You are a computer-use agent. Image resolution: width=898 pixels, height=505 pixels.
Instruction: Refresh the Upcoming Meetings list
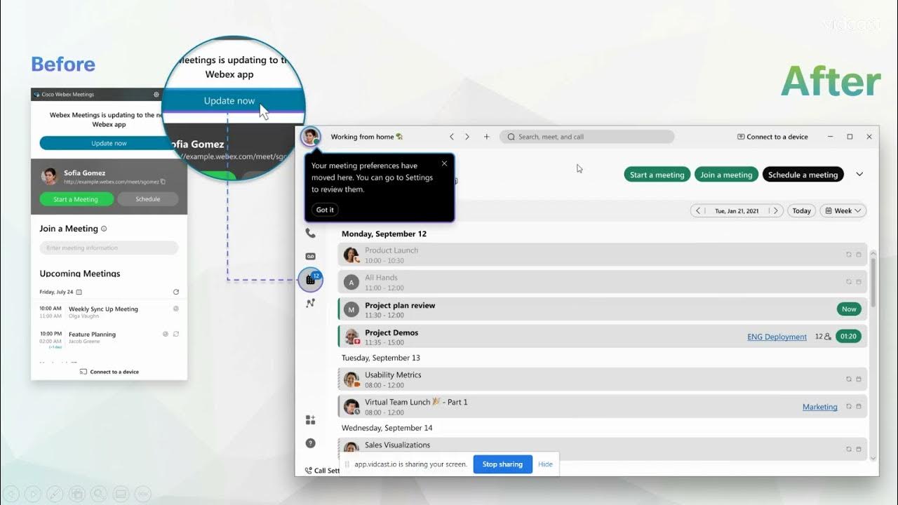click(x=176, y=292)
